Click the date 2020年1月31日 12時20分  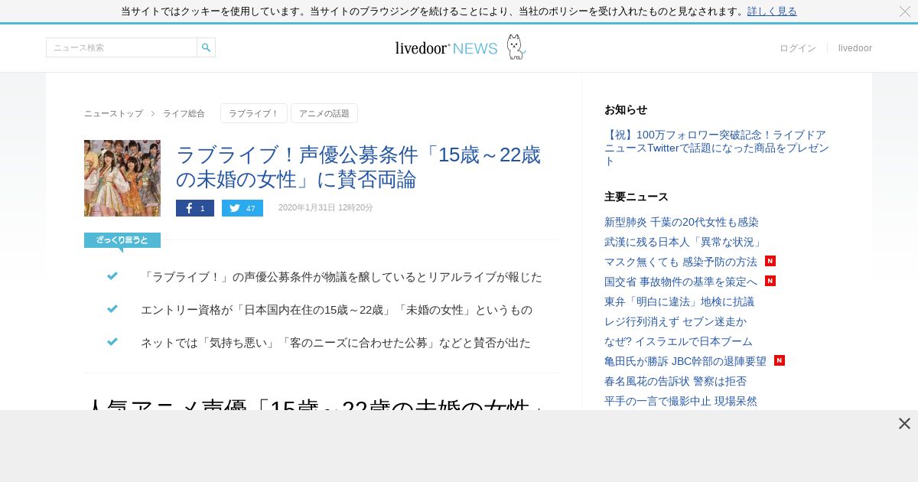point(326,208)
